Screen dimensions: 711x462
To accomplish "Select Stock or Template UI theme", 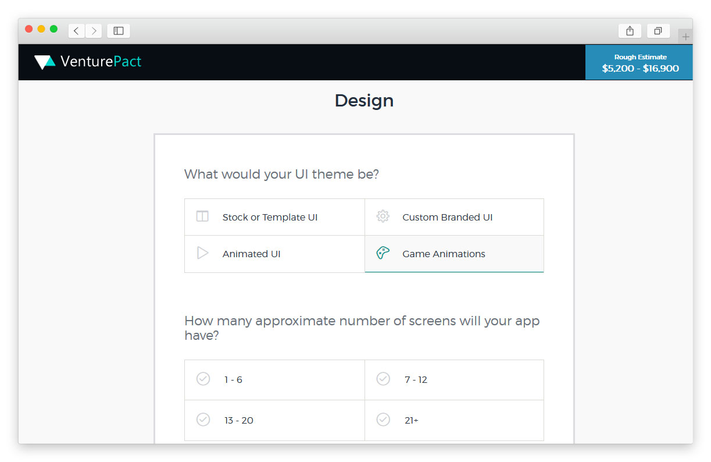I will [270, 217].
